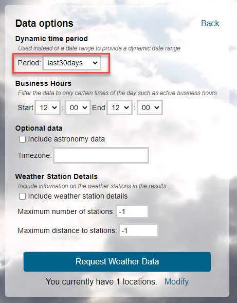Check Include weather station details
Image resolution: width=237 pixels, height=303 pixels.
click(x=22, y=197)
